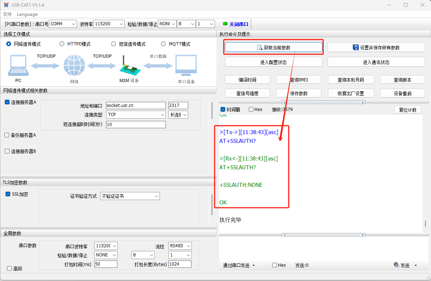The height and width of the screenshot is (281, 431).
Task: Click the globe 网络 icon in diagram
Action: [74, 66]
